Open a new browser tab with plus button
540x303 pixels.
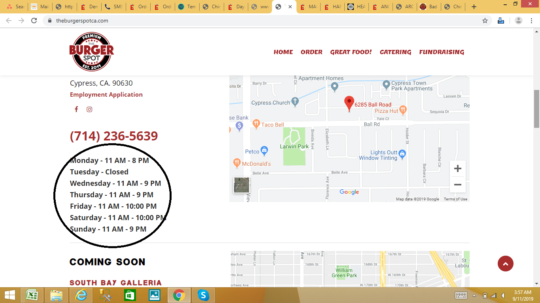pyautogui.click(x=474, y=7)
